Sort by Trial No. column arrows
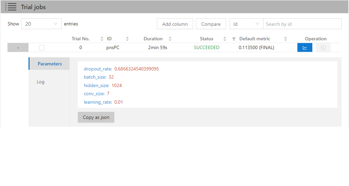 pos(102,39)
